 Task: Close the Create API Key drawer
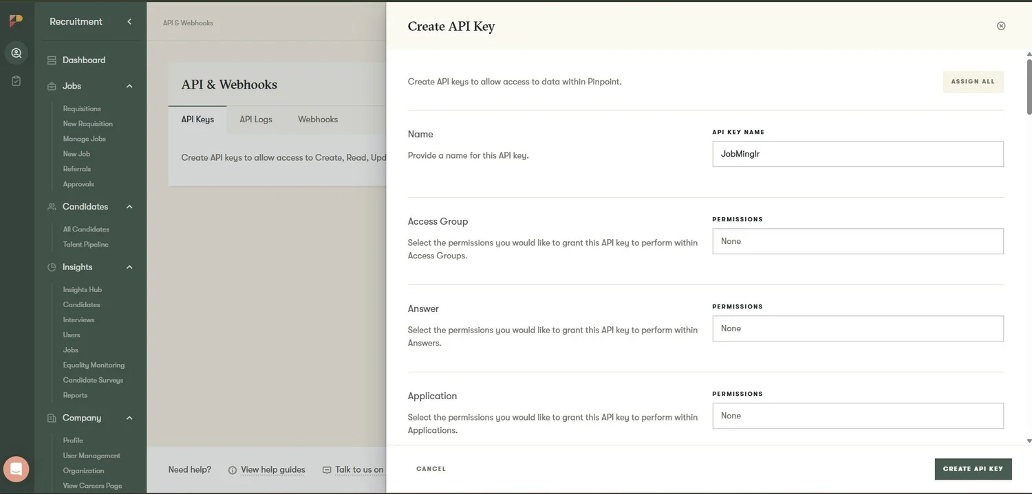tap(1001, 25)
